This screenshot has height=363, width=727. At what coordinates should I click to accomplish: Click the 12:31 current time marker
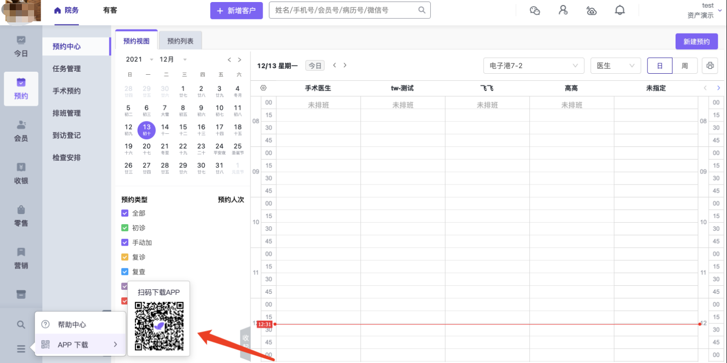[x=264, y=324]
